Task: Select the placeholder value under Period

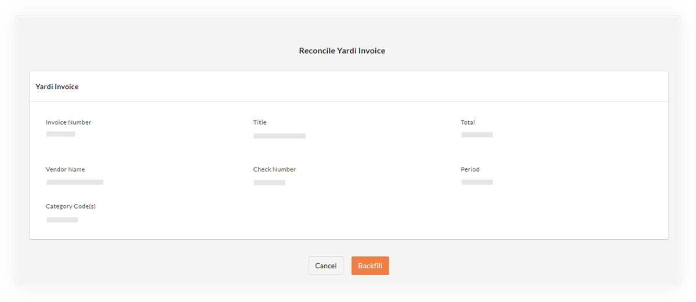Action: [477, 182]
